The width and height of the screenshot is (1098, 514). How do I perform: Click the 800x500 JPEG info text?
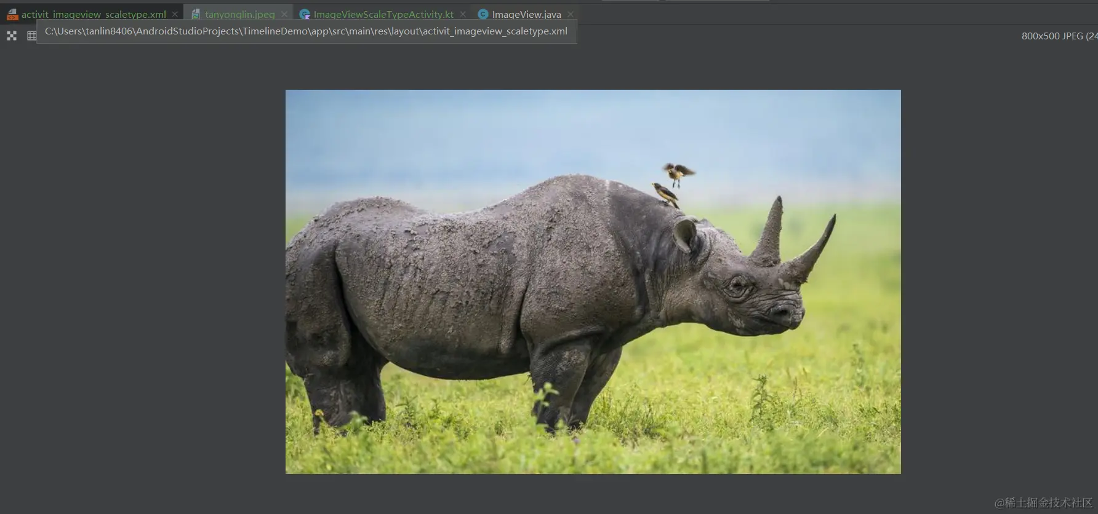tap(1059, 36)
